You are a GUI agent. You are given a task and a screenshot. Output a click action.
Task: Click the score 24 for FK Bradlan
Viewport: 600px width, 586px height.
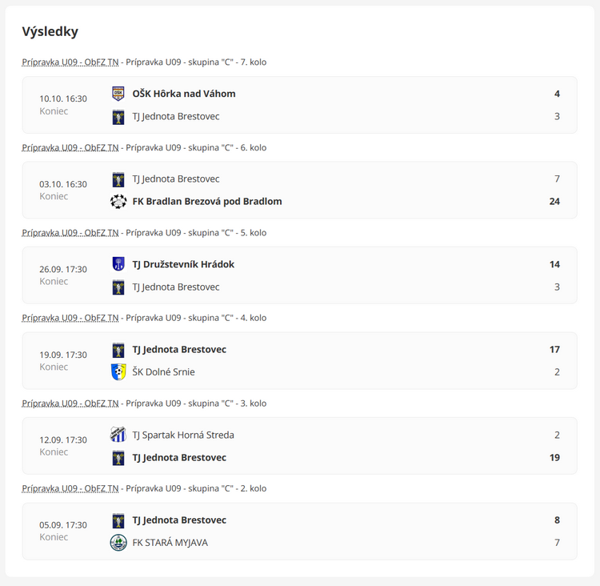[x=554, y=202]
